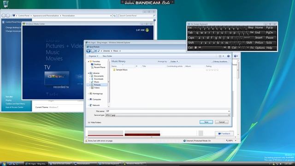
Task: Select Movies in Media Center menu
Action: pos(54,59)
